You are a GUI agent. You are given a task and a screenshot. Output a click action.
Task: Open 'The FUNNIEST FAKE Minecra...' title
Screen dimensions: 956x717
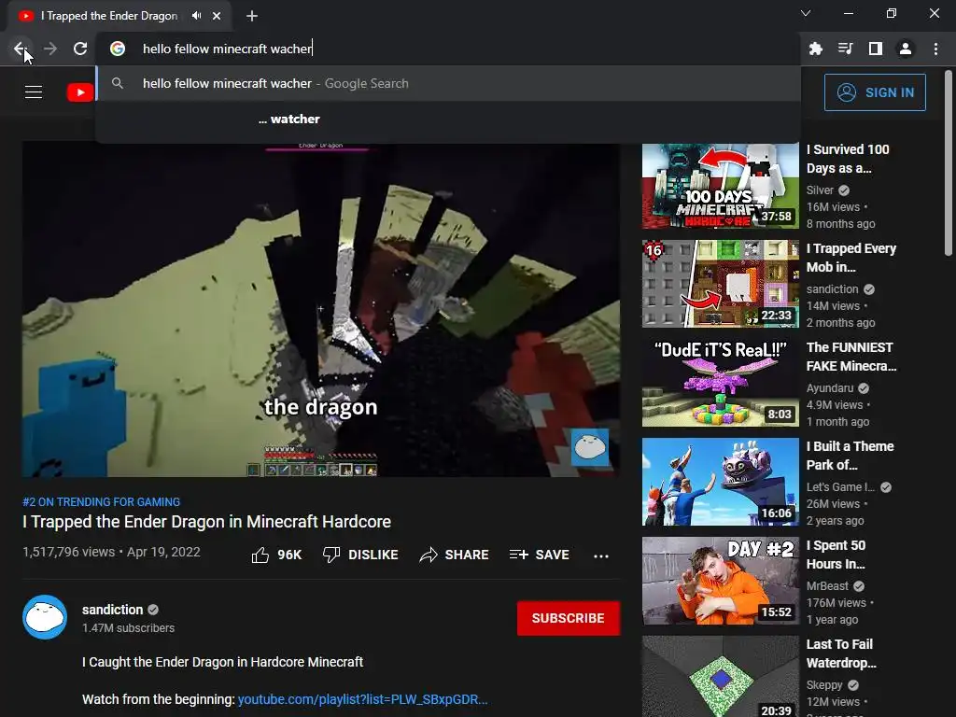pos(851,357)
